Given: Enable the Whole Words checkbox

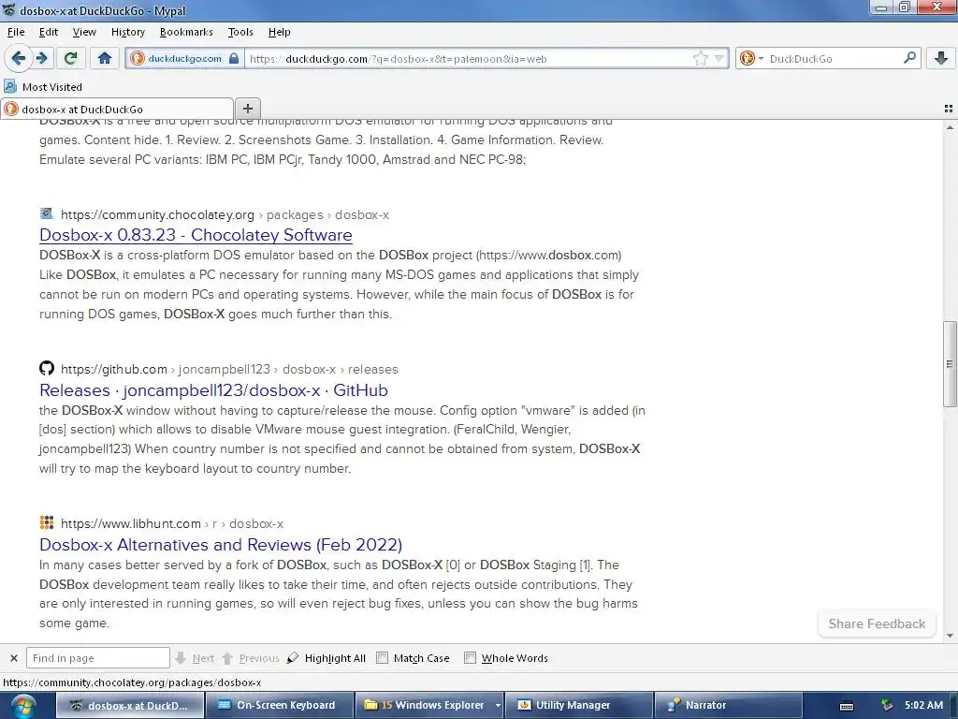Looking at the screenshot, I should pyautogui.click(x=470, y=658).
